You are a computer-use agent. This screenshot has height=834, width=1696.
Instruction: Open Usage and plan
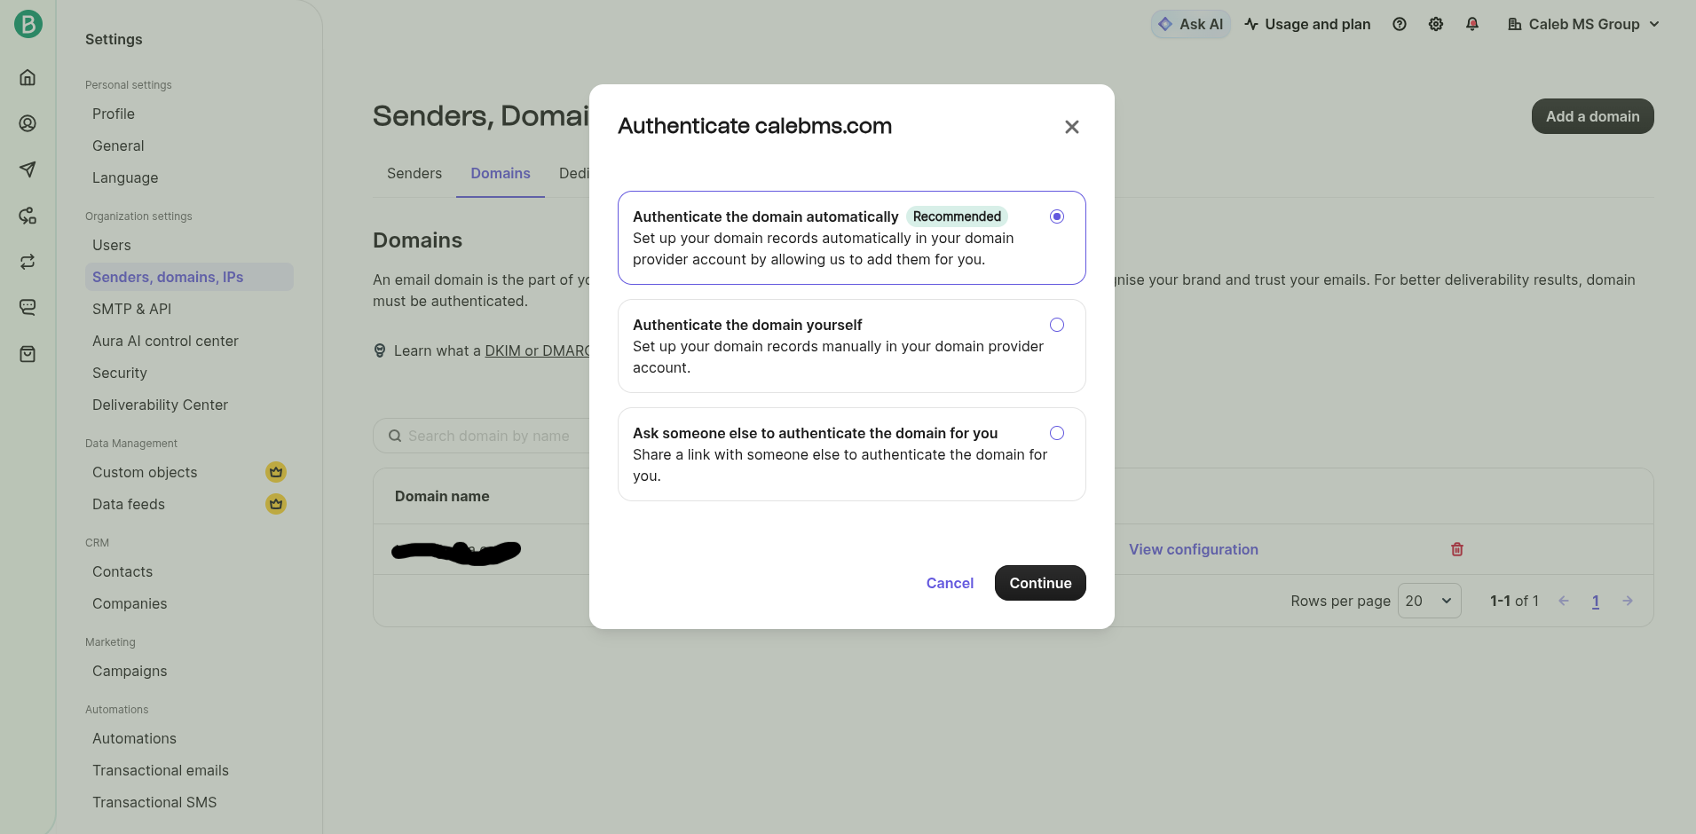click(x=1307, y=24)
